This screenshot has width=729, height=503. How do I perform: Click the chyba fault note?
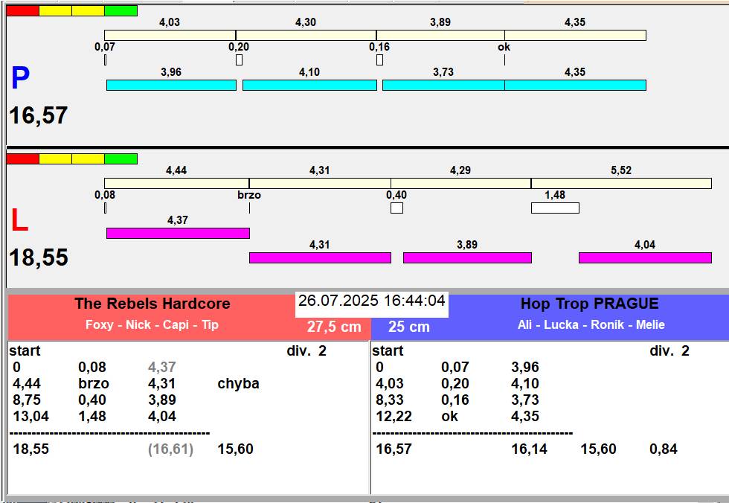[239, 383]
